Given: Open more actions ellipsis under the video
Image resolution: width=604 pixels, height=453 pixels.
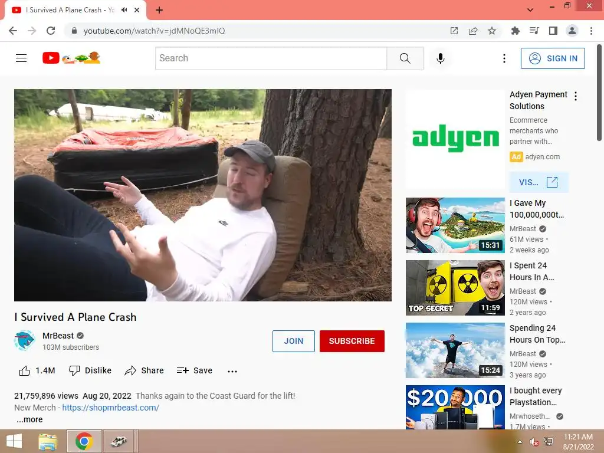Looking at the screenshot, I should point(232,371).
